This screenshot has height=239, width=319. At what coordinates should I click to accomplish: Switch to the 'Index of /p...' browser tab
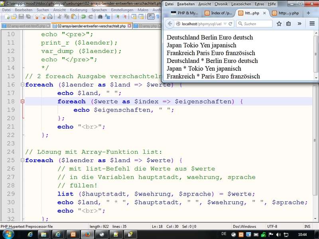click(219, 13)
